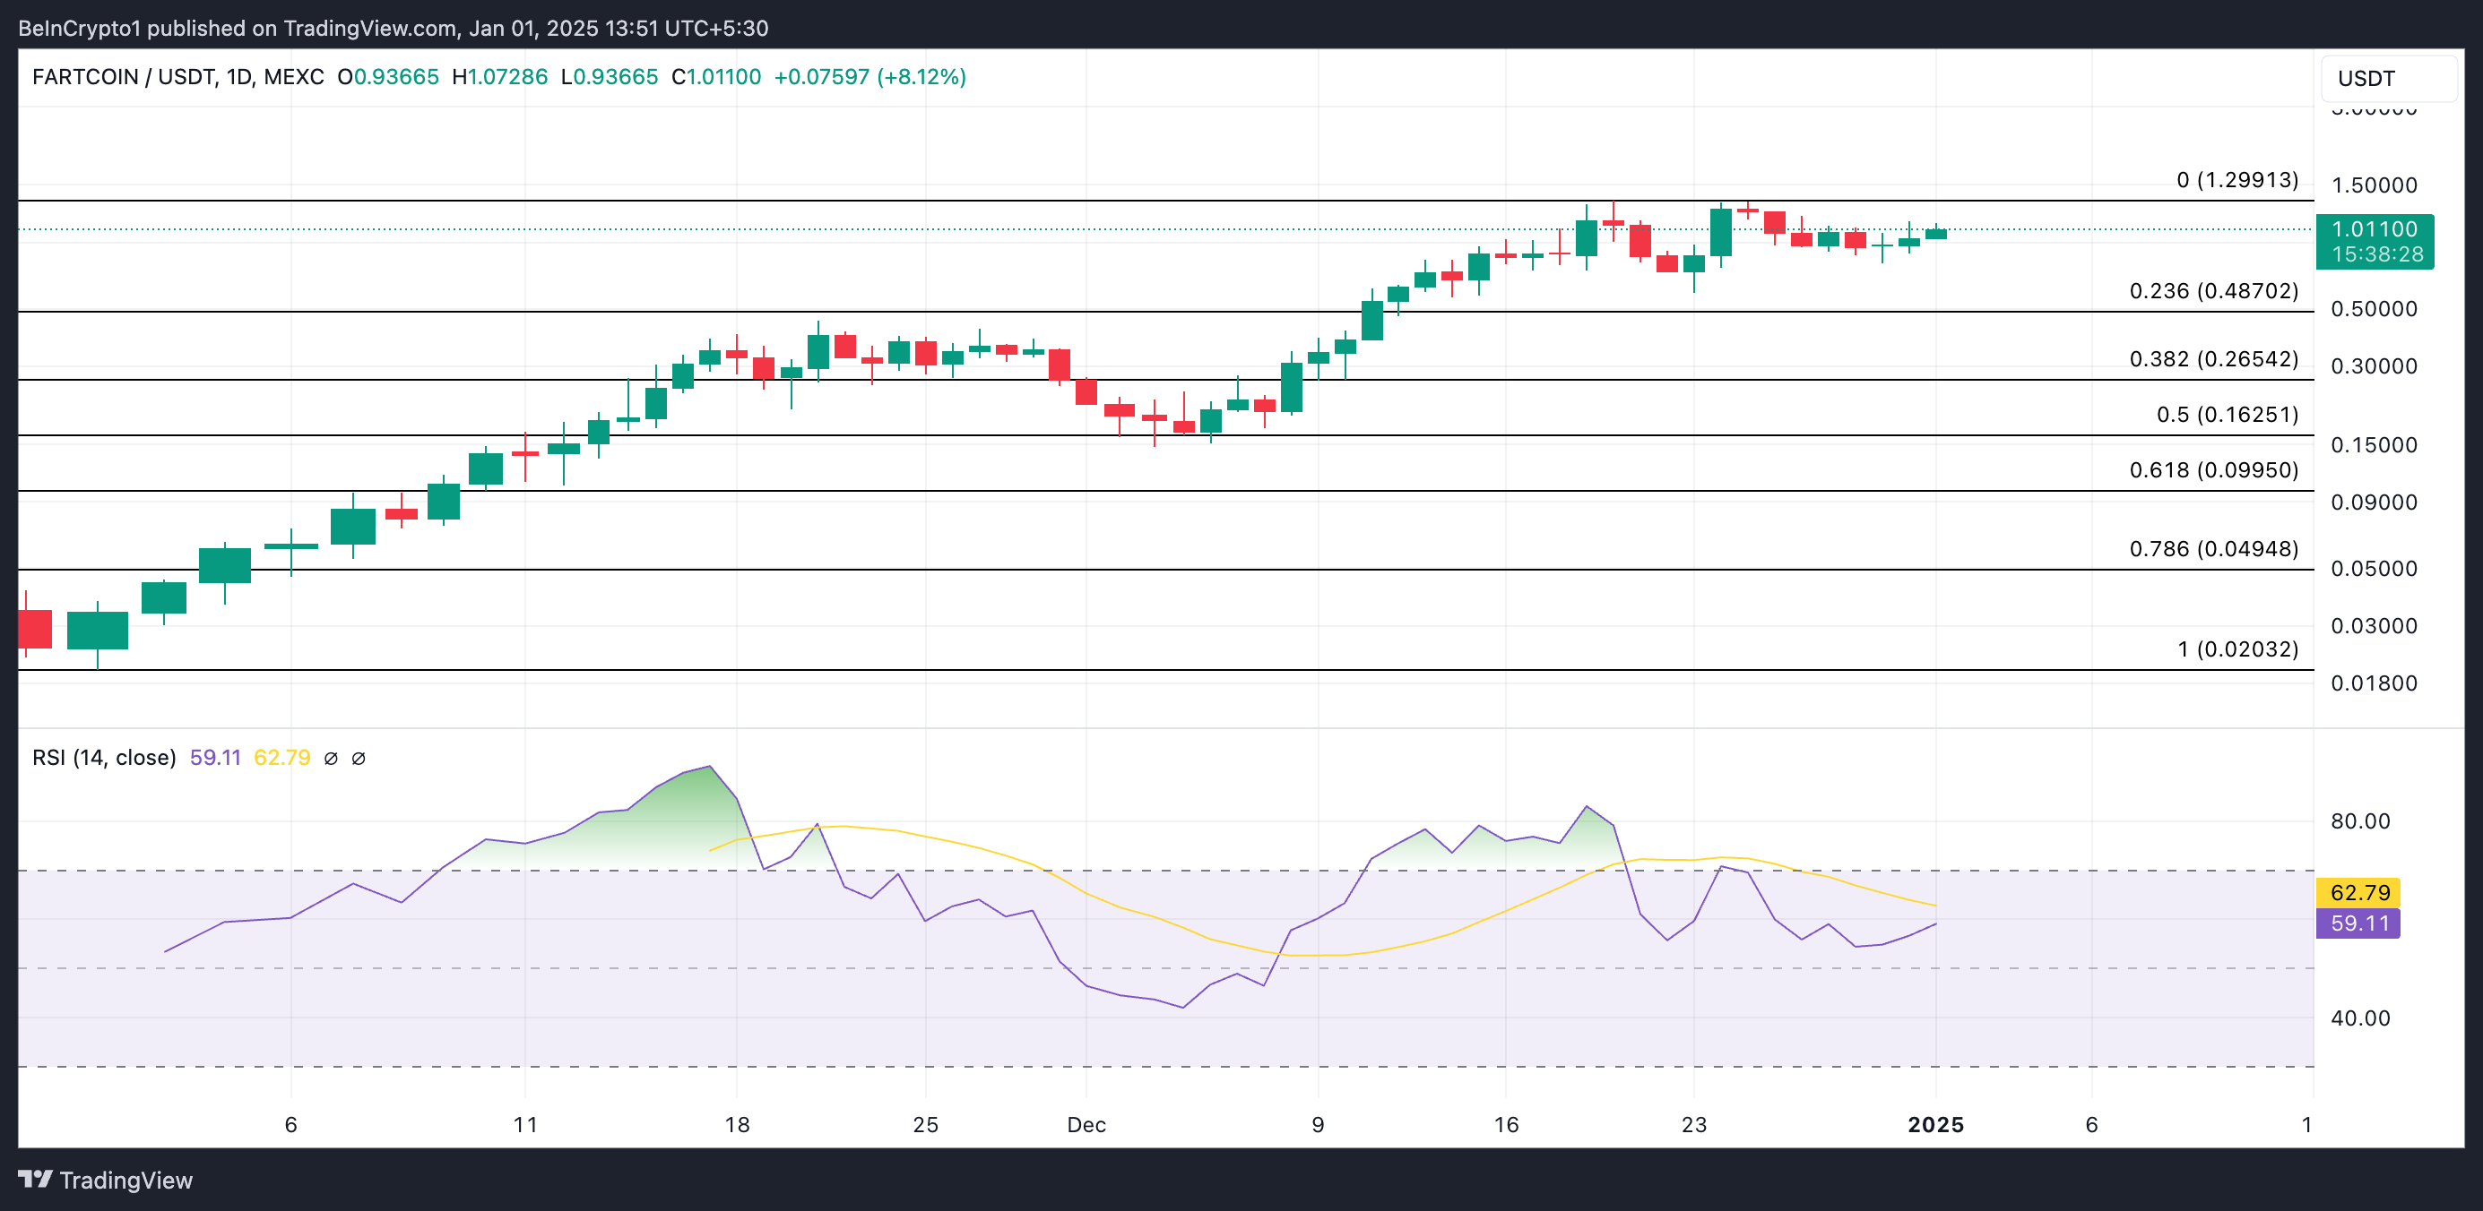The height and width of the screenshot is (1211, 2483).
Task: Select the 0.618 (0.09950) Fibonacci level label
Action: [x=2213, y=470]
